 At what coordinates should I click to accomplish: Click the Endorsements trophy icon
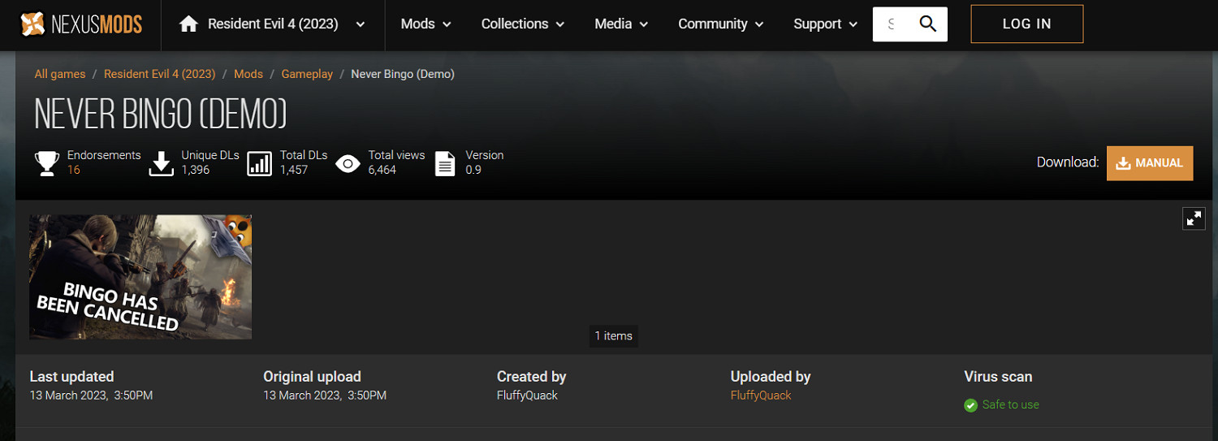coord(47,163)
